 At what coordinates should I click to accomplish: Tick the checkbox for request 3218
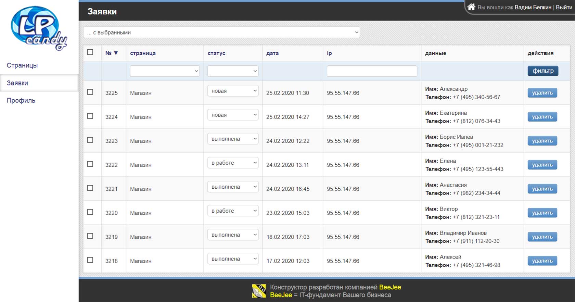coord(90,260)
